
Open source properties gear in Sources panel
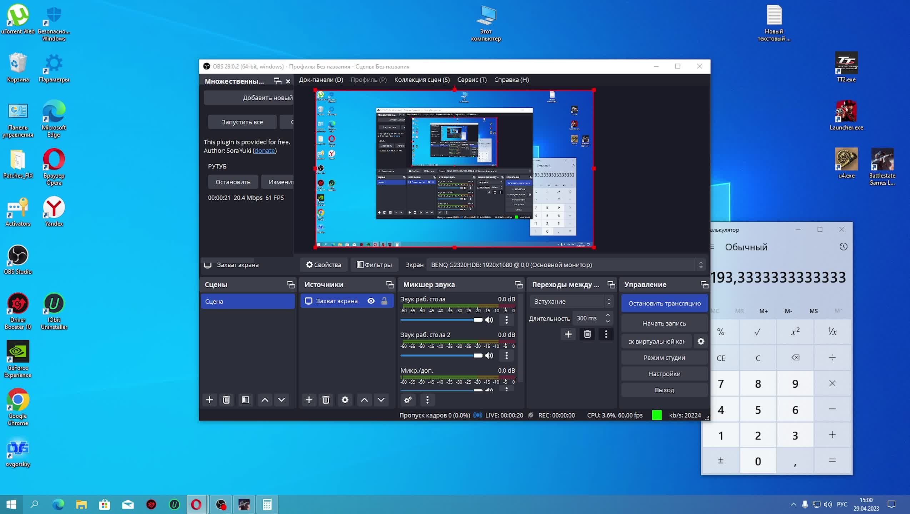point(345,400)
